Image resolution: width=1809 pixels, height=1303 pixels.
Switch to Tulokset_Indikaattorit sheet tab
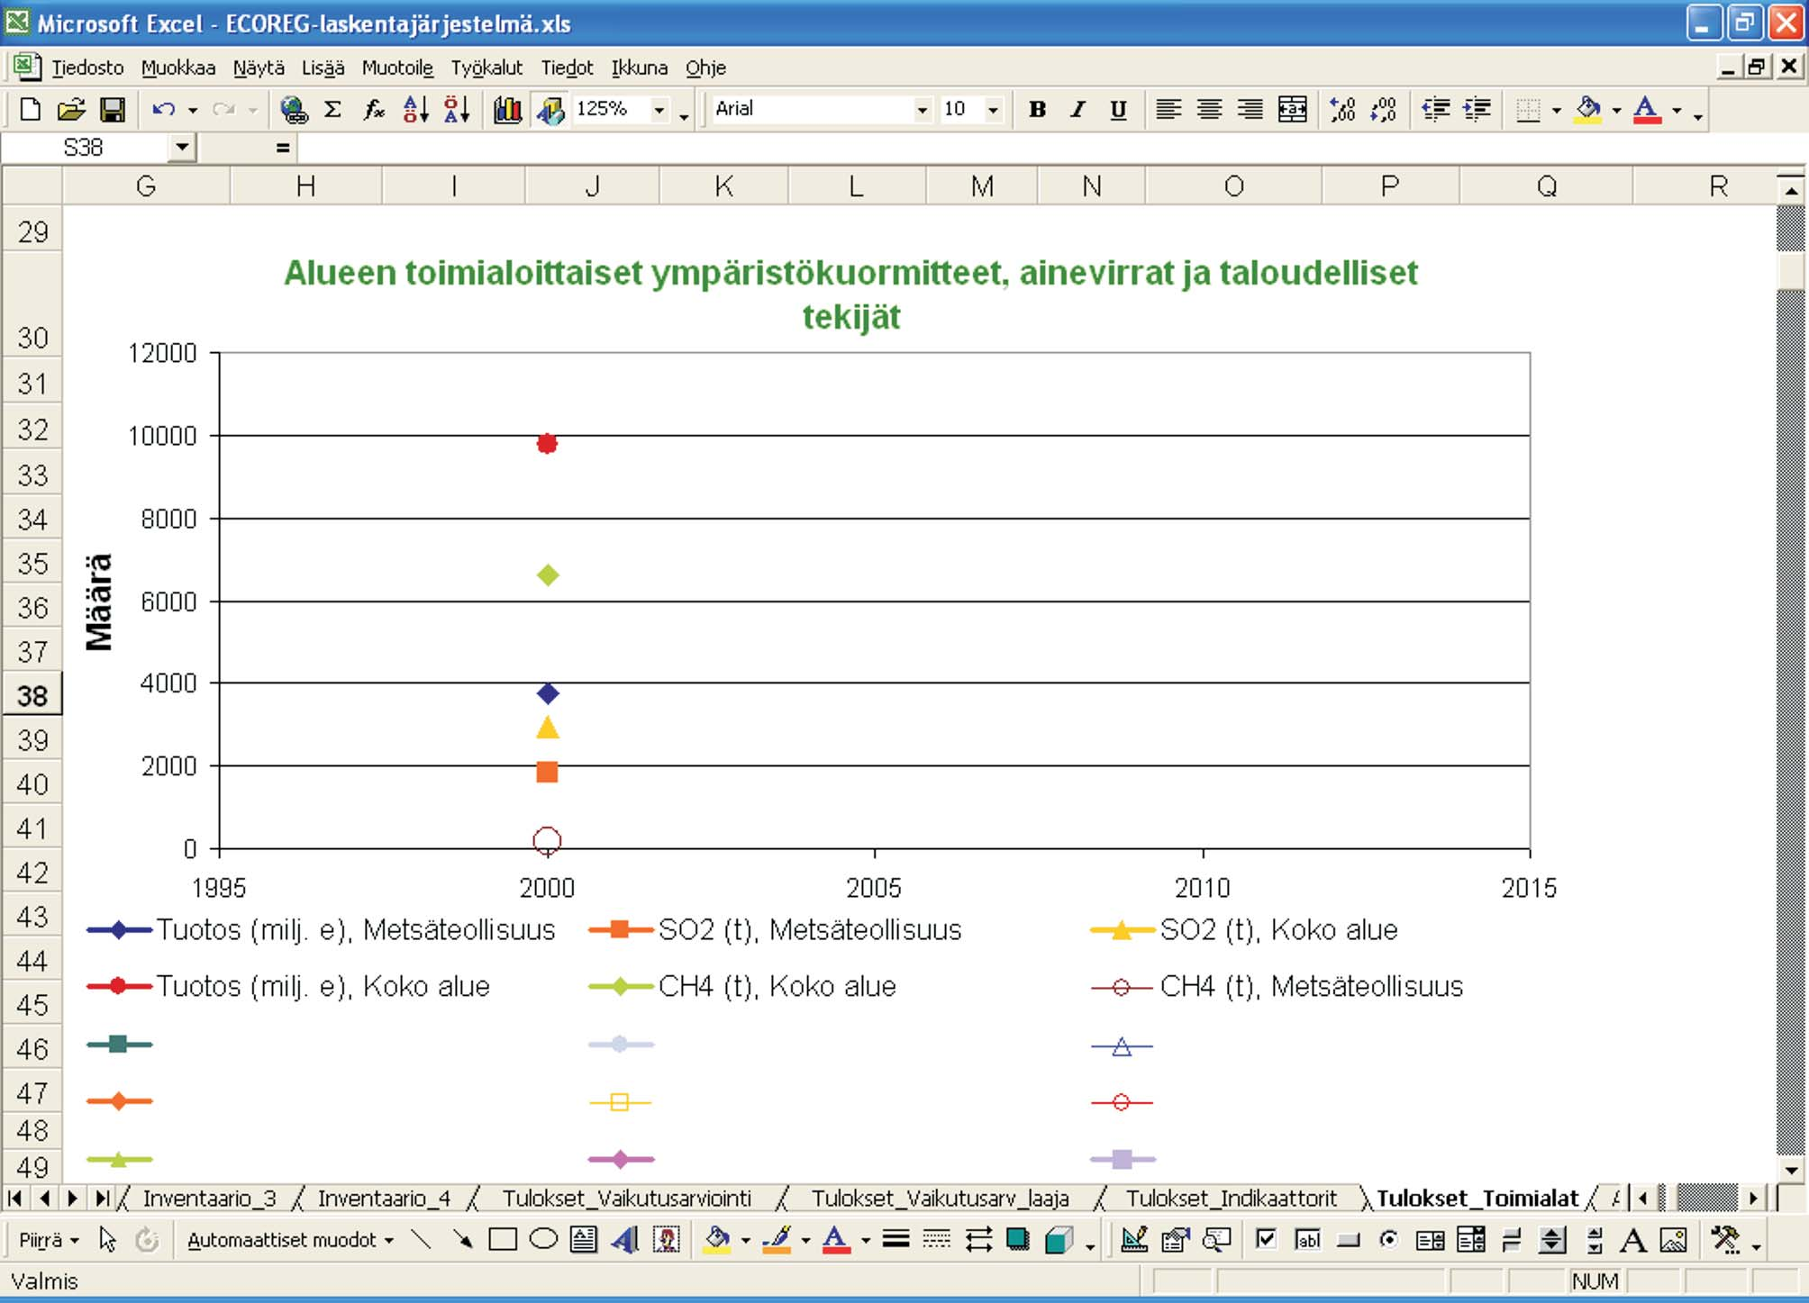coord(1231,1199)
